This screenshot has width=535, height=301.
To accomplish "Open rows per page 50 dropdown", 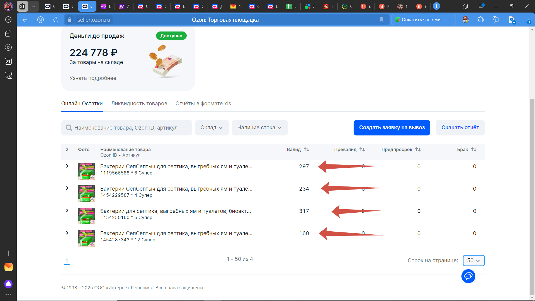I will pos(473,261).
